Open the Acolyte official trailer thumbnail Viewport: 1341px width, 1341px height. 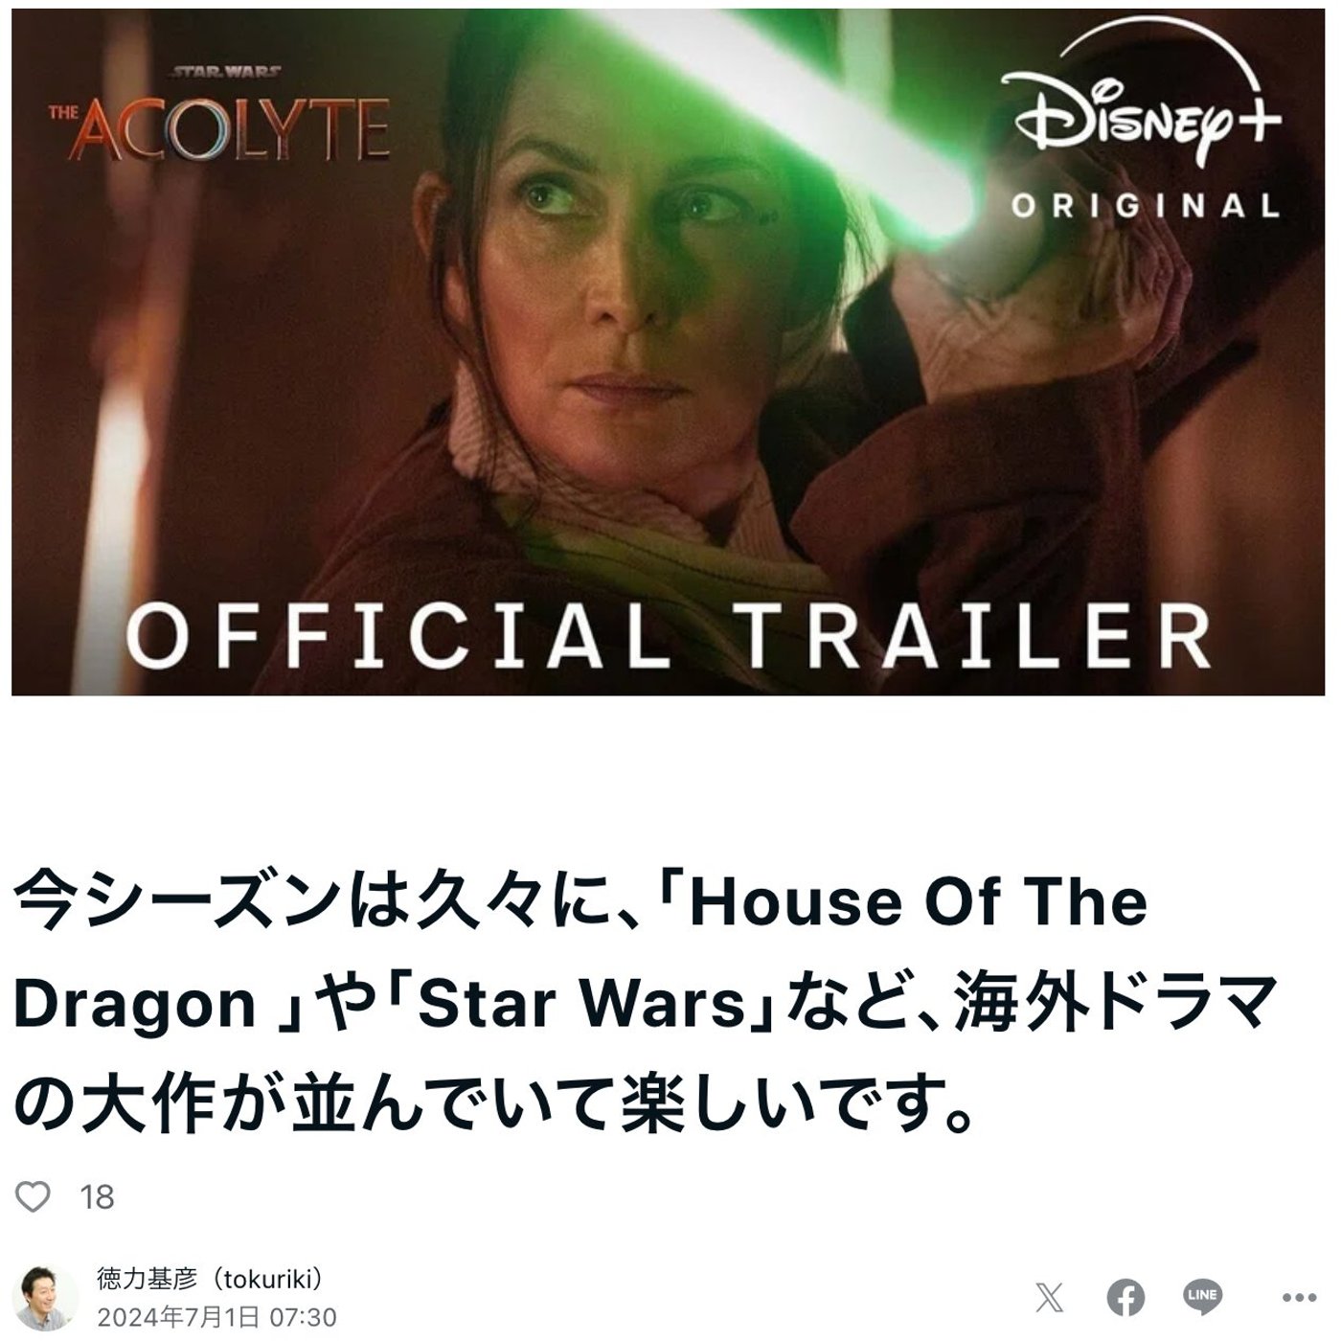[668, 352]
